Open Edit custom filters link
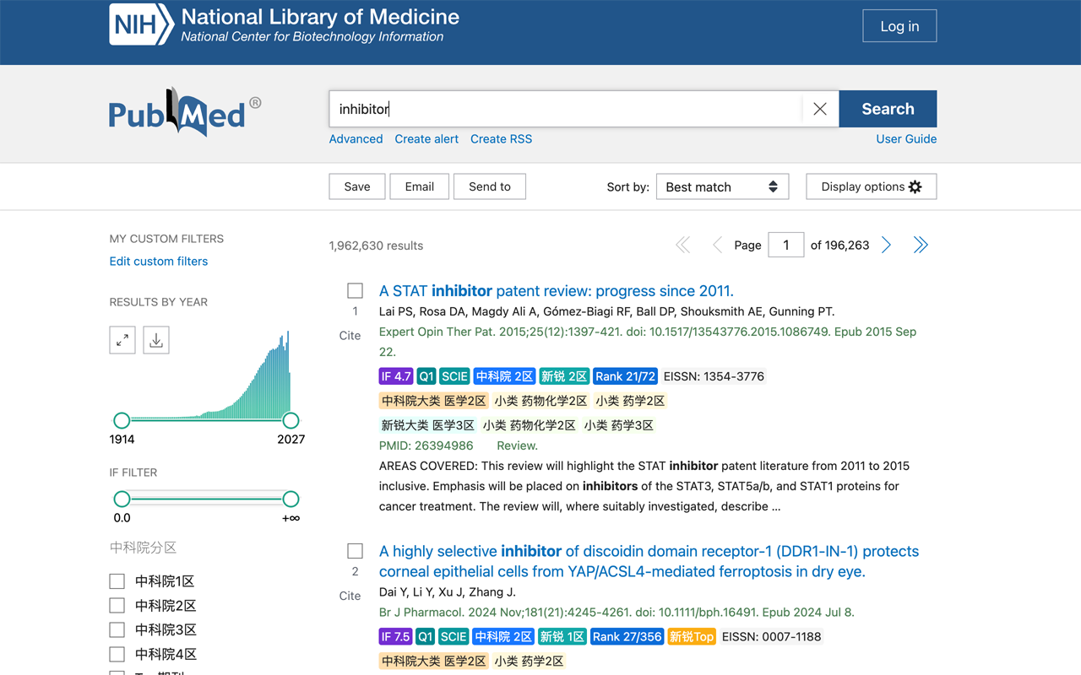Screen dimensions: 1081x675 159,262
